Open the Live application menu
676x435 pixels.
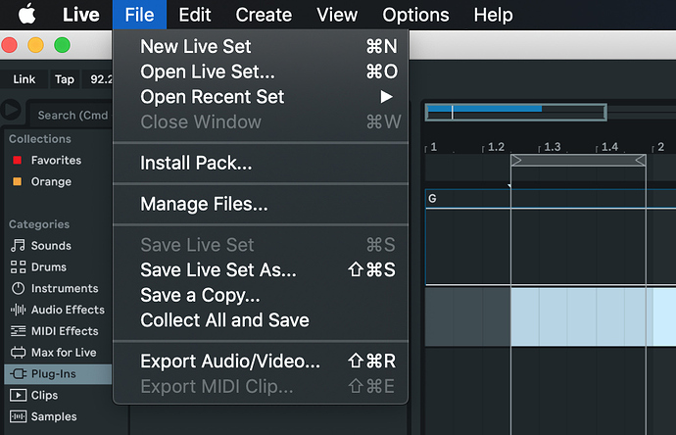[x=81, y=15]
